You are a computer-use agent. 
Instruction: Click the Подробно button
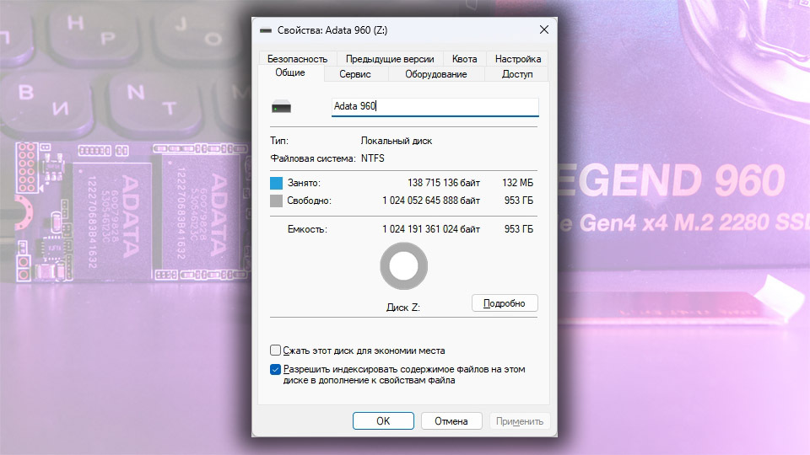[505, 303]
